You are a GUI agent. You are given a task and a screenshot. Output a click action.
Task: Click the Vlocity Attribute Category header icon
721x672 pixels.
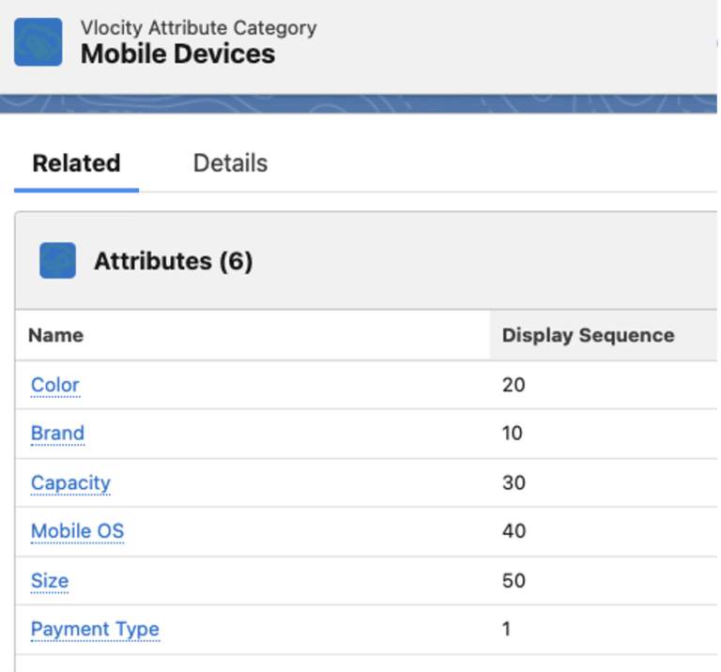[38, 42]
